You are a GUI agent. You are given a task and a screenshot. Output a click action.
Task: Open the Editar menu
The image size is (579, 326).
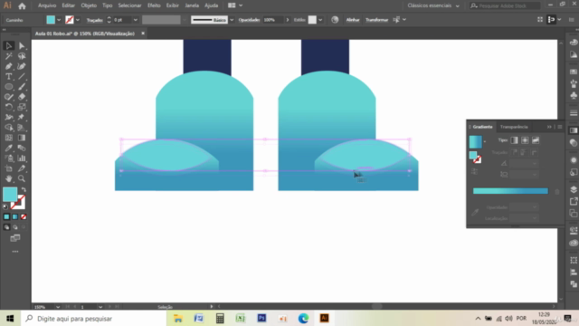(69, 5)
